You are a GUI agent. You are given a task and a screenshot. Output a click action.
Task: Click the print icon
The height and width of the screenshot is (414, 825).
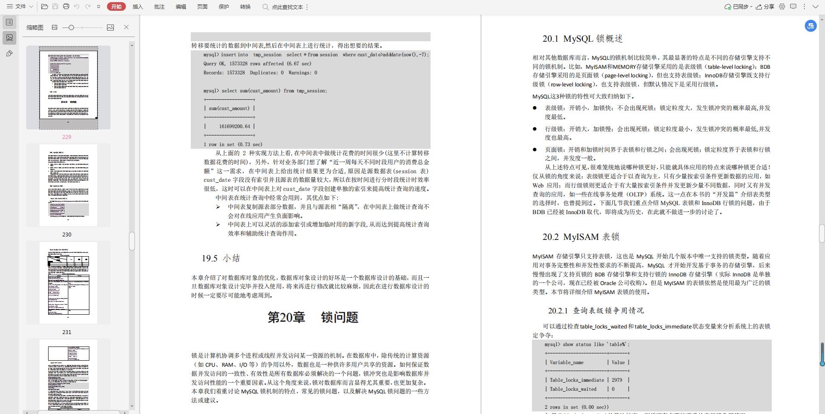pos(66,6)
